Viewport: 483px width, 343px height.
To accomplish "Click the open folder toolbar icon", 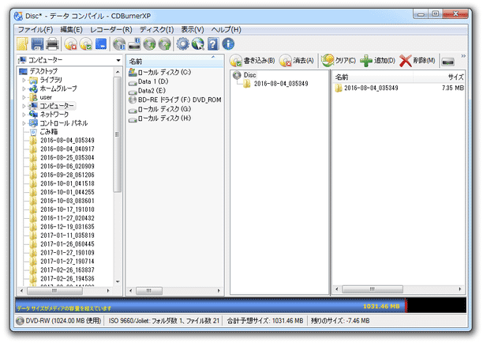I will 22,44.
